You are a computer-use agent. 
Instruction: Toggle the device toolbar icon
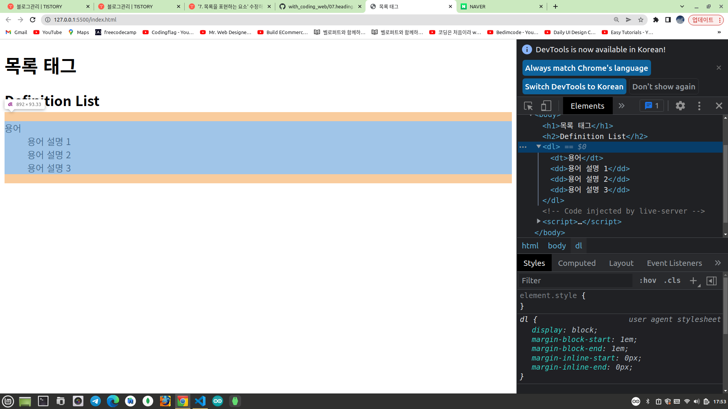[x=546, y=106]
